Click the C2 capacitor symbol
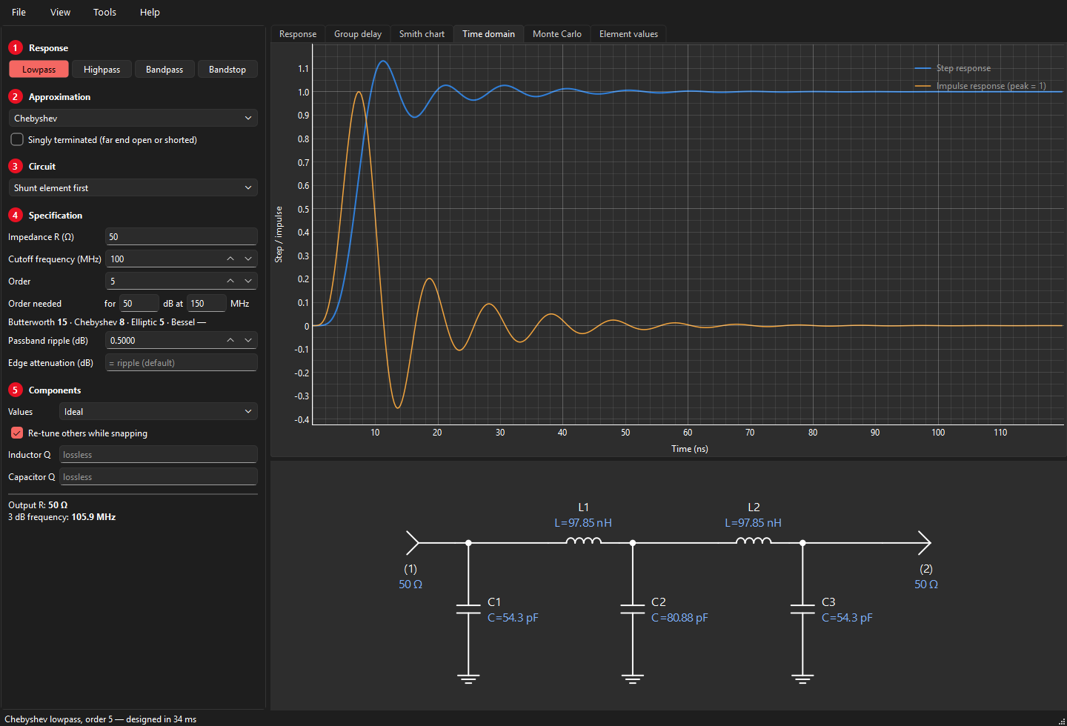This screenshot has width=1067, height=726. (x=632, y=609)
